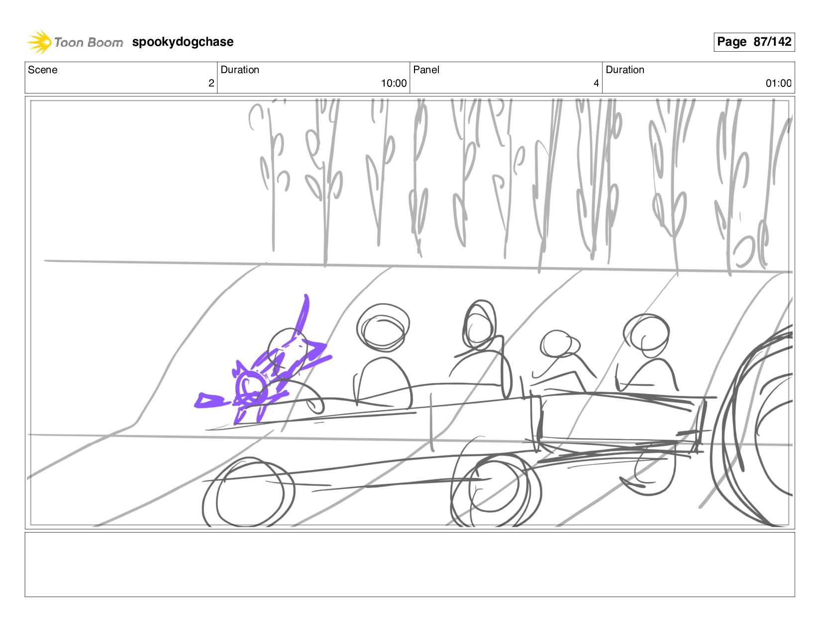821x634 pixels.
Task: Click the storyboard panel sketch image
Action: [x=410, y=312]
